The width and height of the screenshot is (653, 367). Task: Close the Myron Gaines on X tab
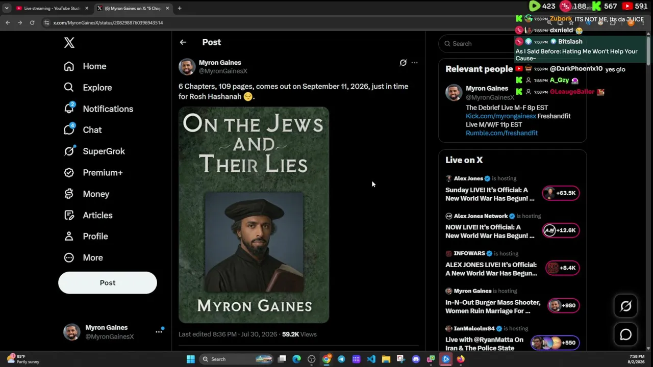(167, 8)
